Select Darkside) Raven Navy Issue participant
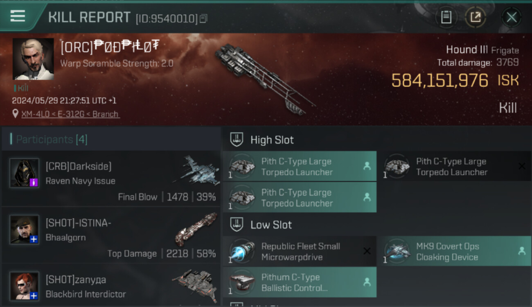This screenshot has height=307, width=532. click(x=111, y=178)
